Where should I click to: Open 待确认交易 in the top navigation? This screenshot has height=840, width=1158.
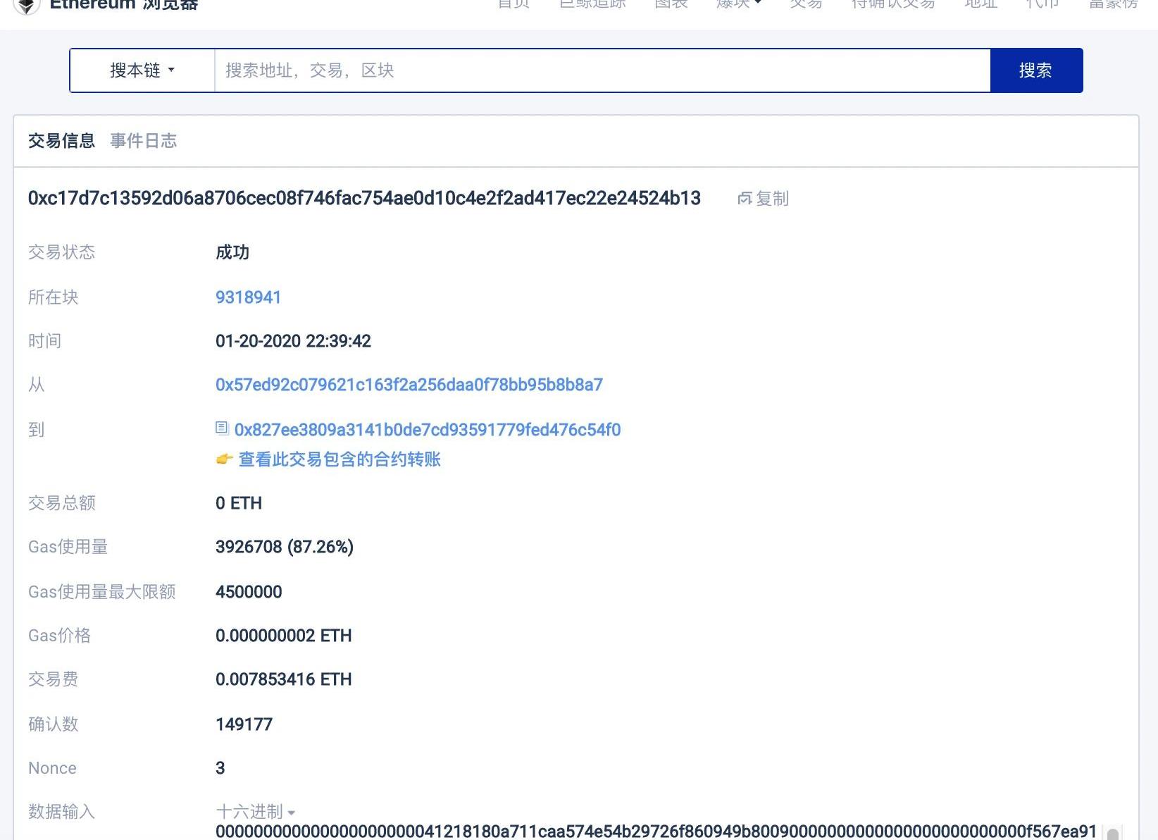892,4
